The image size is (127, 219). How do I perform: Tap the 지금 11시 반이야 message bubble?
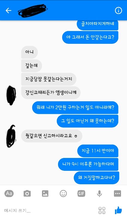[x=98, y=151]
